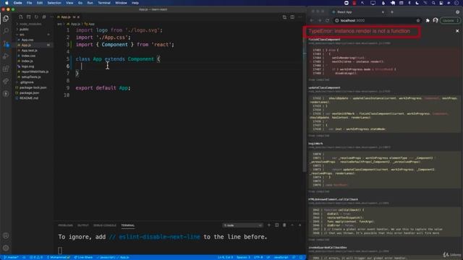Click the Refresh Explorer icon
Screen dimensions: 463x260
(36, 17)
